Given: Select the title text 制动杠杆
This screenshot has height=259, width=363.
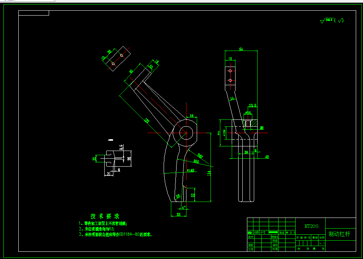Looking at the screenshot, I should pyautogui.click(x=339, y=234).
